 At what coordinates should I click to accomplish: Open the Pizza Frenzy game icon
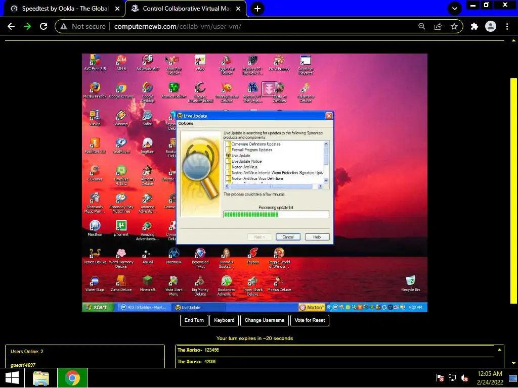pos(279,62)
